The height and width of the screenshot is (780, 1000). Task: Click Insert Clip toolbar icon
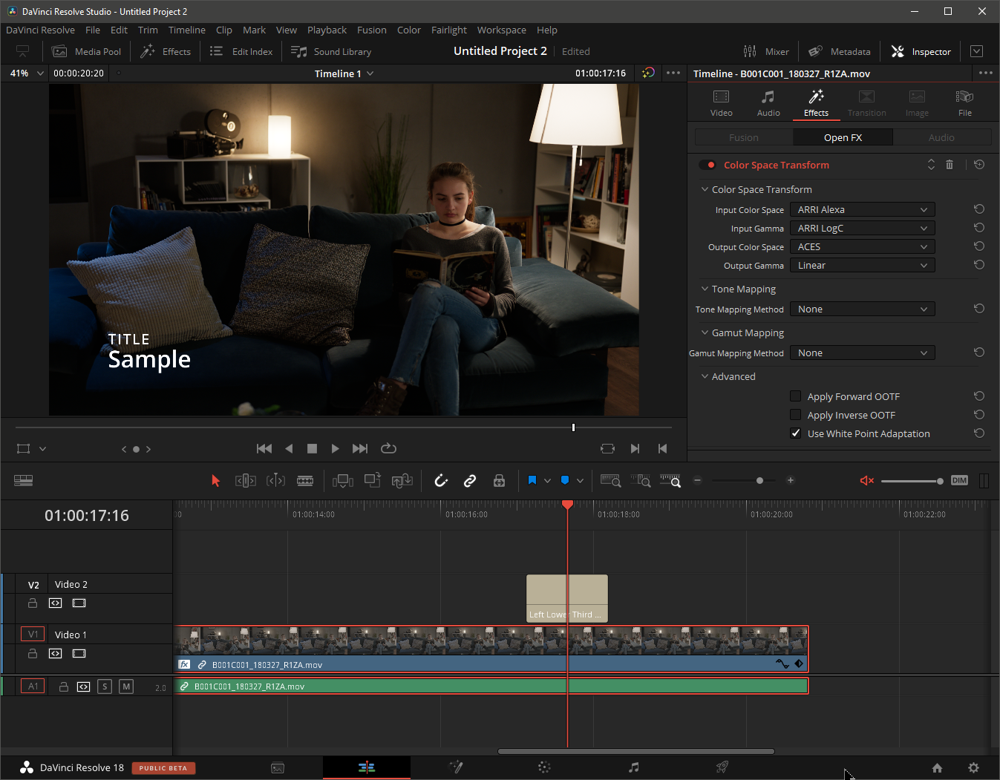343,481
